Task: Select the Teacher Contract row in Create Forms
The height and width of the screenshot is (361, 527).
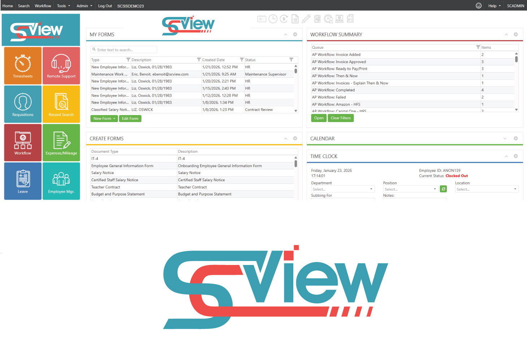Action: click(x=192, y=187)
